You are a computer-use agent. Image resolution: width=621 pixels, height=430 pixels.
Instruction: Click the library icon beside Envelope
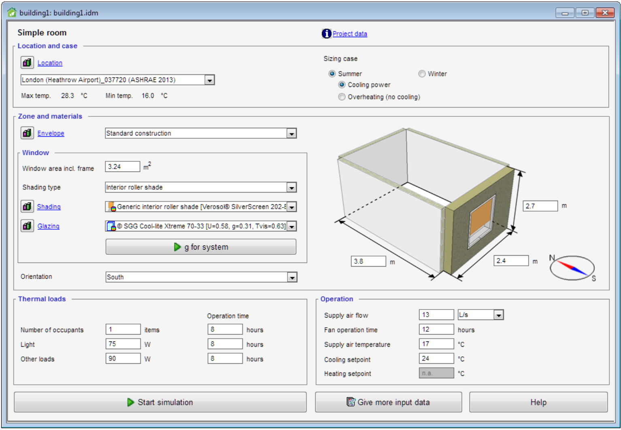(x=27, y=133)
